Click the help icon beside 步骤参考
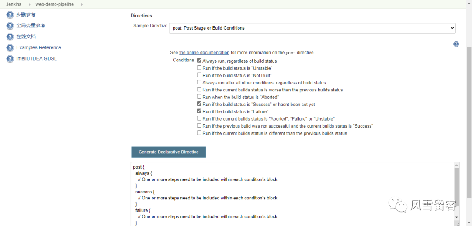The image size is (472, 226). click(10, 15)
